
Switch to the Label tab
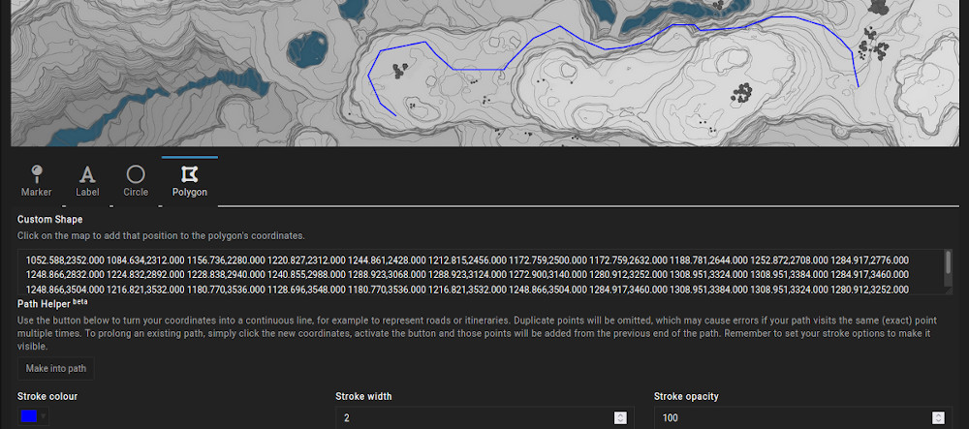click(x=88, y=181)
